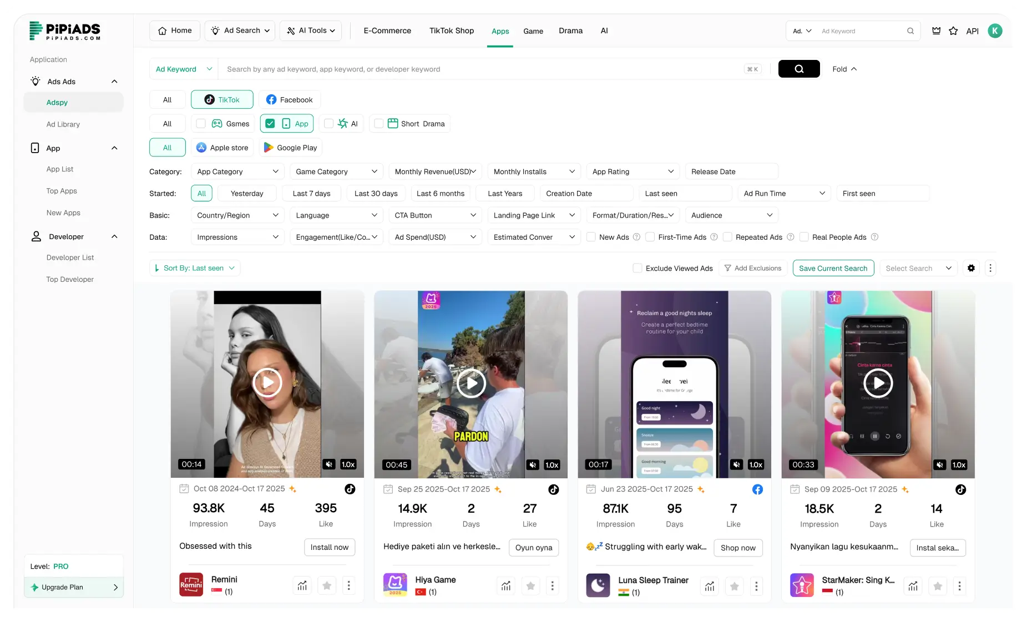
Task: Click the Remini app icon
Action: pyautogui.click(x=191, y=584)
